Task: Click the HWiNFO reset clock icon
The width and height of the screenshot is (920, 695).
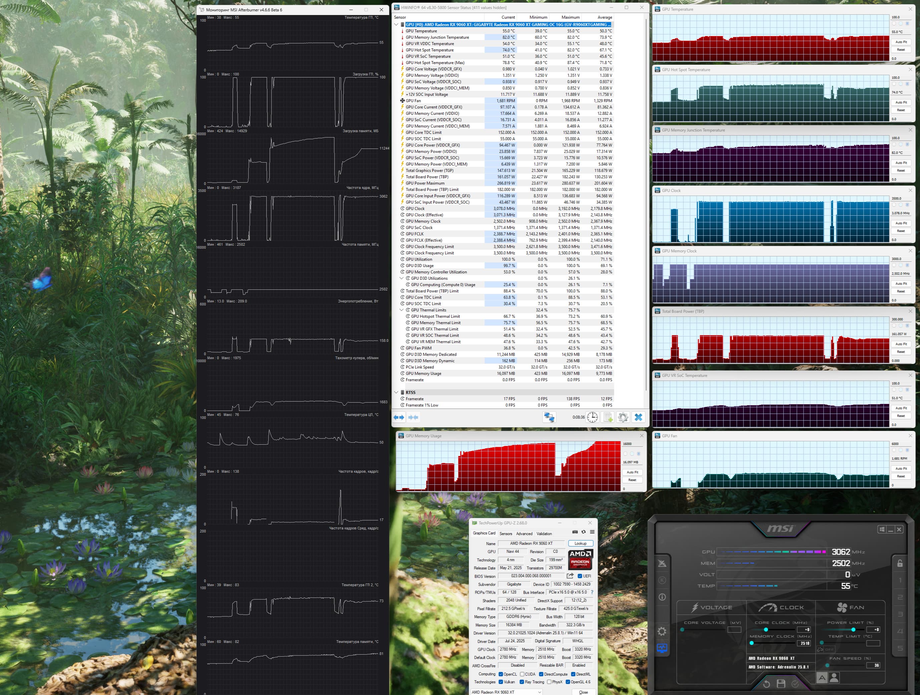Action: [592, 417]
